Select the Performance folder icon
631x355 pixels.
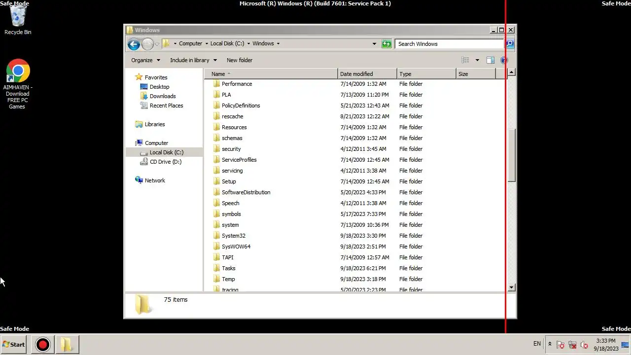(x=216, y=84)
